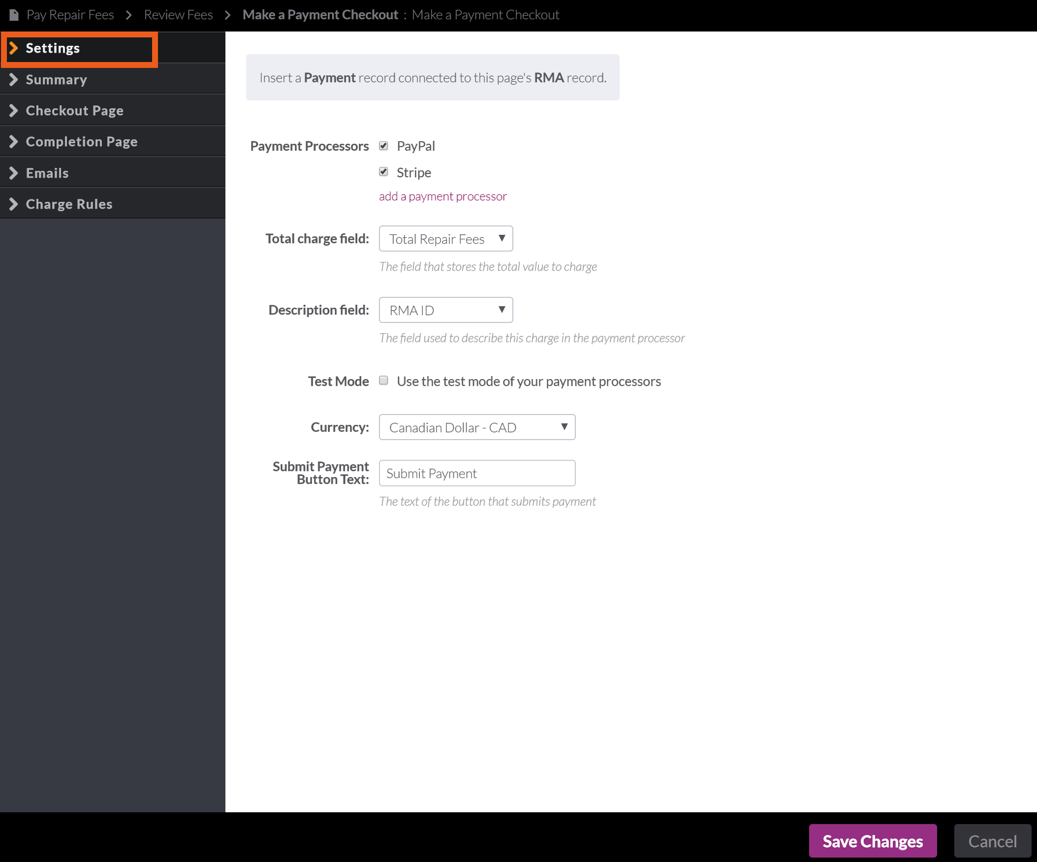Switch to Checkout Page section
This screenshot has height=862, width=1037.
pos(113,110)
